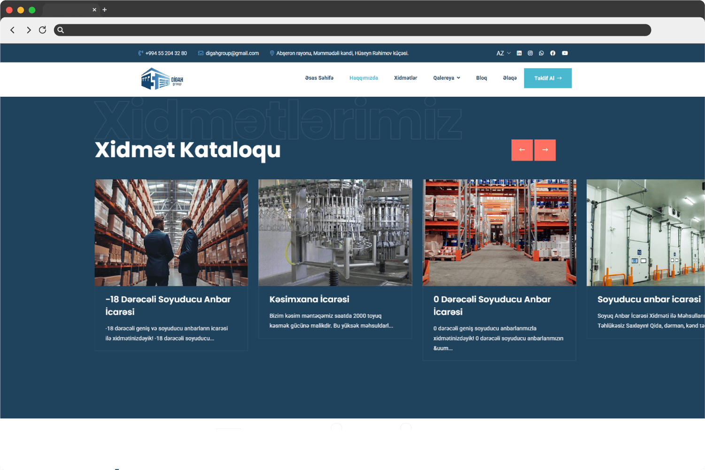Screen dimensions: 705x470
Task: Open the Facebook social icon
Action: [x=553, y=53]
